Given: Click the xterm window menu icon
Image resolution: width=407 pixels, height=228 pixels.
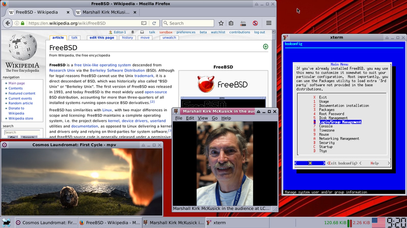Looking at the screenshot, I should click(286, 37).
